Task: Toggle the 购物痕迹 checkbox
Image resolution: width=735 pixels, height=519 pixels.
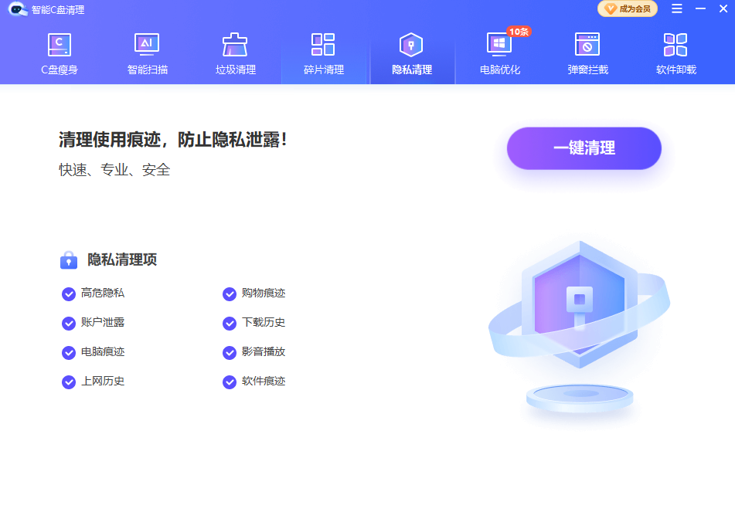Action: (230, 293)
